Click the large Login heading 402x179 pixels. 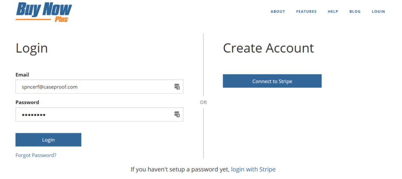(x=32, y=48)
